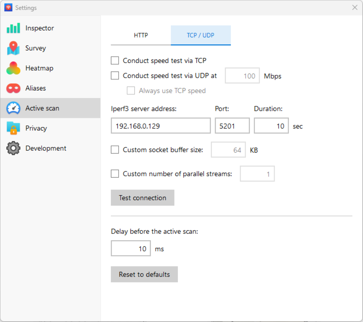Enable custom number of parallel streams
This screenshot has height=322, width=363.
[115, 174]
